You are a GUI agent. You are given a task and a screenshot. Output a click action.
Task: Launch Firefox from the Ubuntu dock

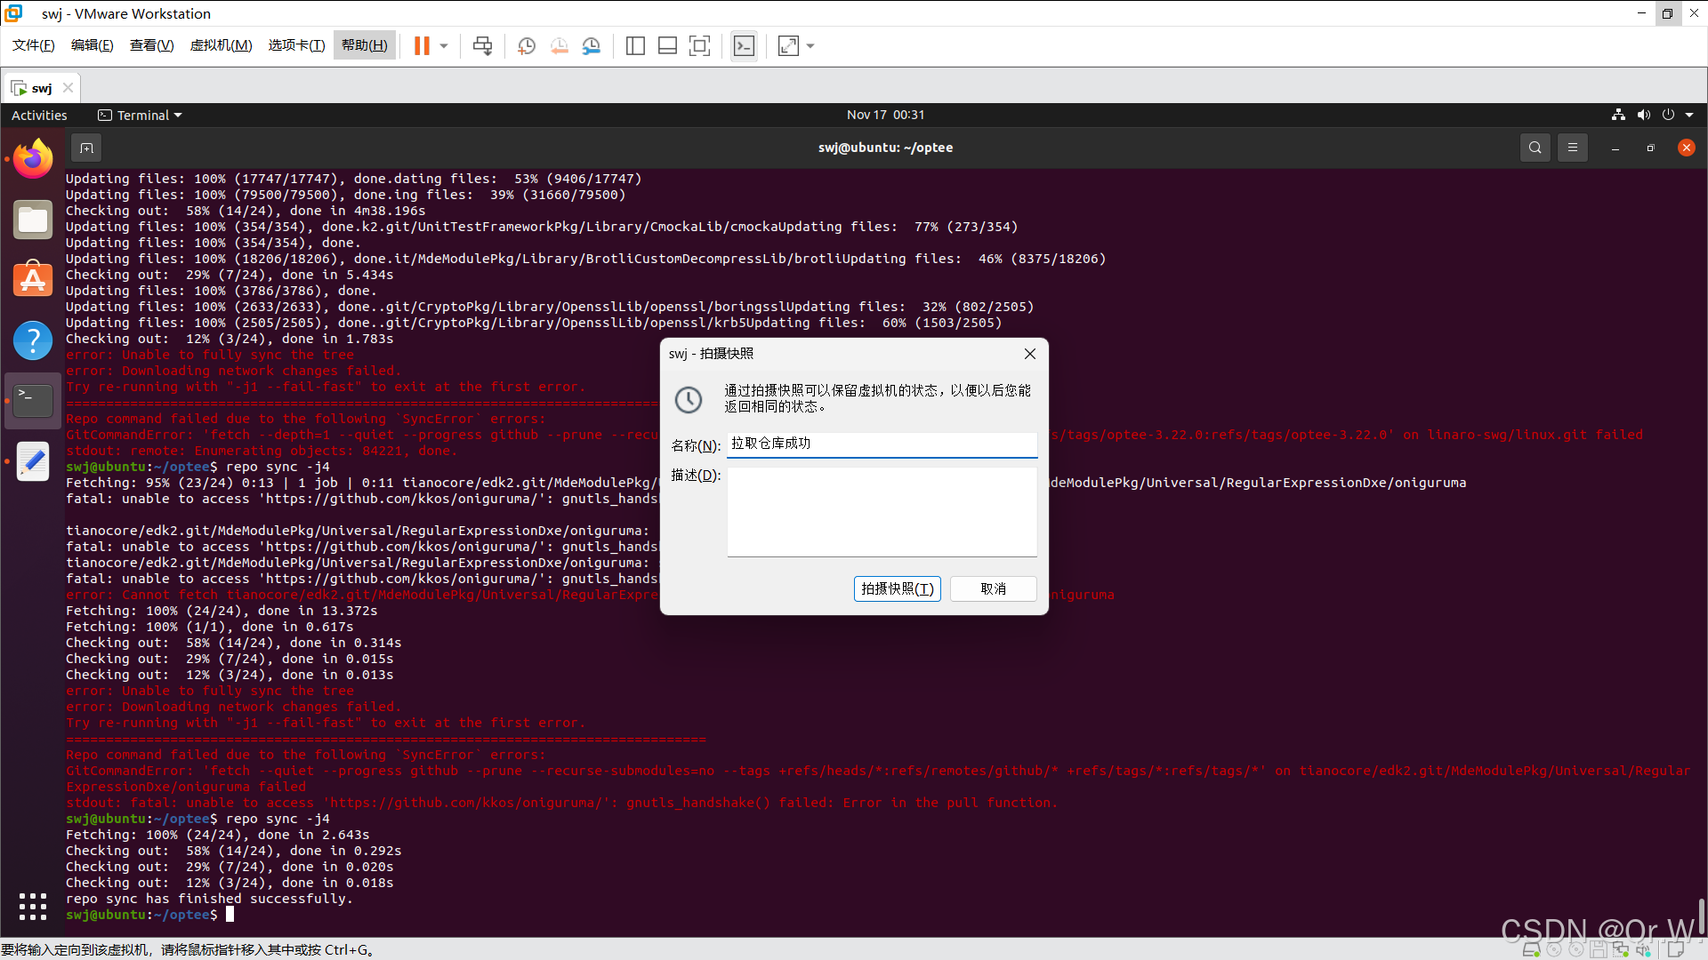click(32, 157)
